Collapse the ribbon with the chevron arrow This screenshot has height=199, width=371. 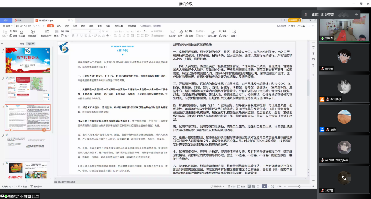[313, 26]
